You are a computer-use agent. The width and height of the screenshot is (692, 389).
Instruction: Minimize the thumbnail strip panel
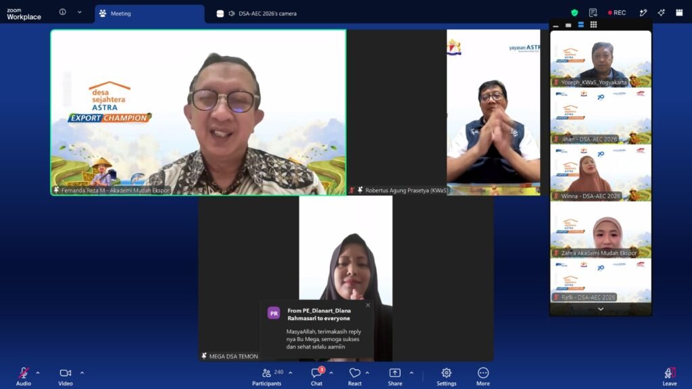coord(555,25)
